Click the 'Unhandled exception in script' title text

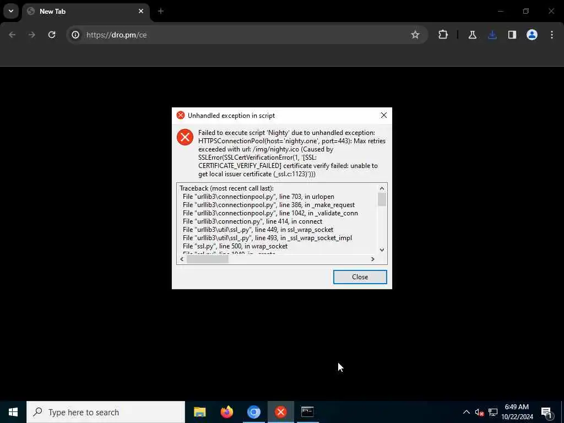click(231, 116)
